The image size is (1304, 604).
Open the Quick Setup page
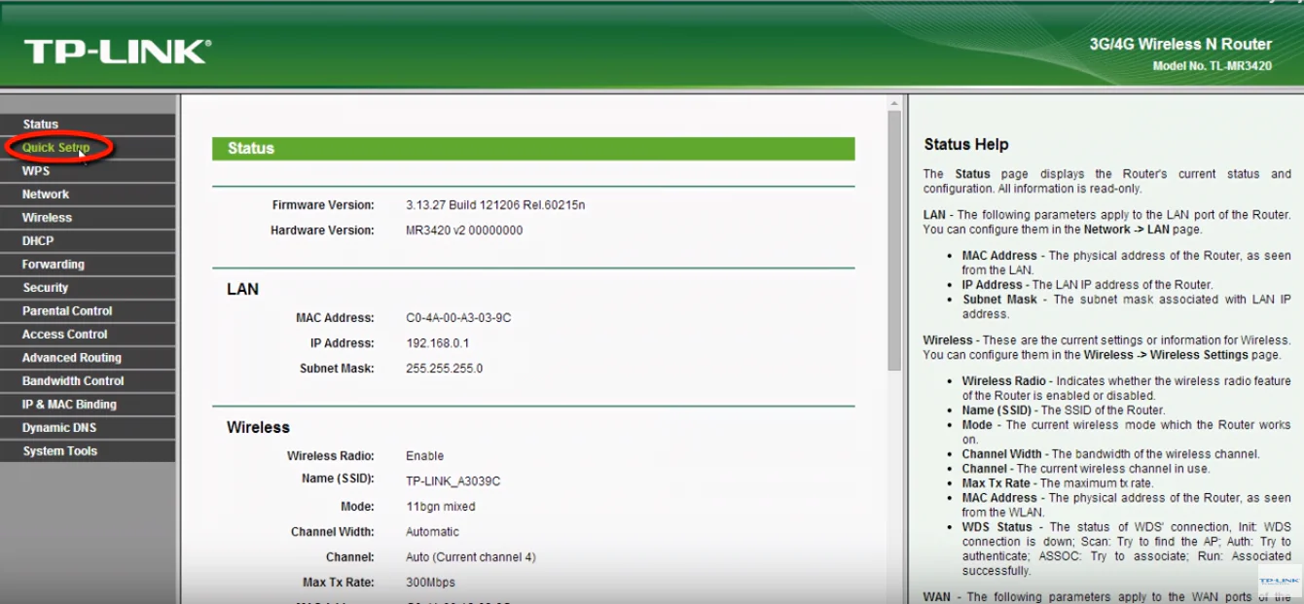(56, 147)
